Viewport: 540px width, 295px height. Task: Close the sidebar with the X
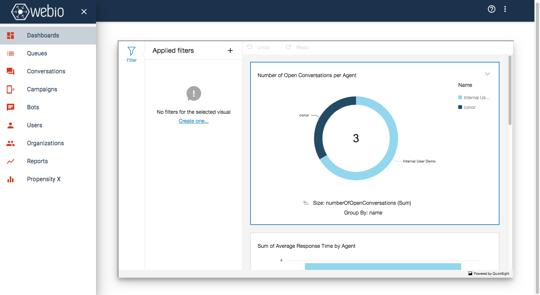pos(84,12)
